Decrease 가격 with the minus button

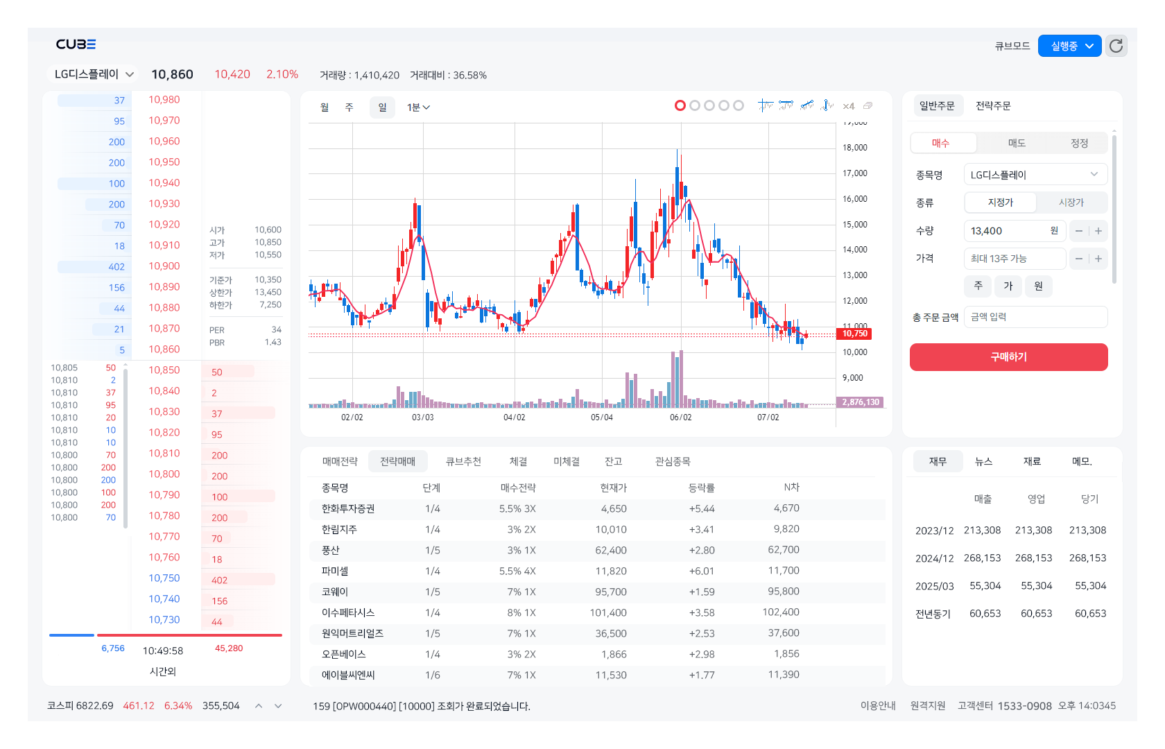[1079, 259]
